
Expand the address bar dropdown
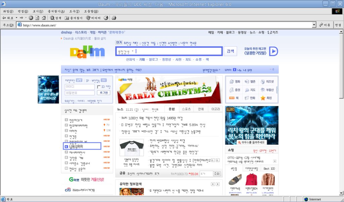tap(314, 25)
